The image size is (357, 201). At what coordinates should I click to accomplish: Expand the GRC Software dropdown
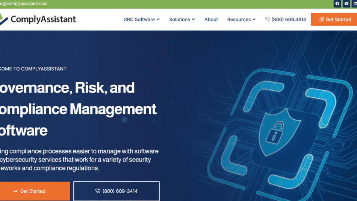pyautogui.click(x=141, y=19)
